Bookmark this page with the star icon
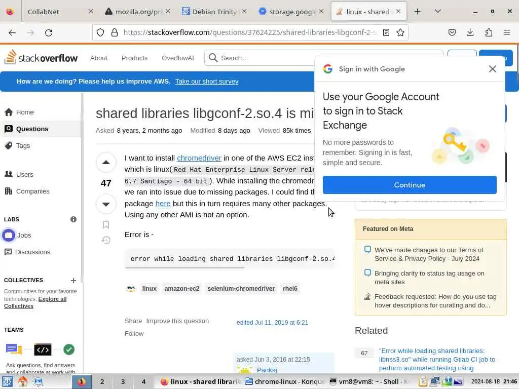The width and height of the screenshot is (519, 389). [x=400, y=32]
